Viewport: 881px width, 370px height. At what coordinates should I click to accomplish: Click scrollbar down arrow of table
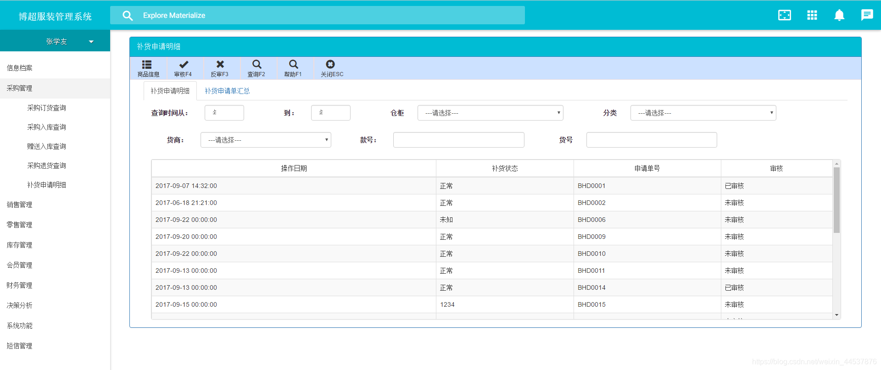[x=836, y=315]
